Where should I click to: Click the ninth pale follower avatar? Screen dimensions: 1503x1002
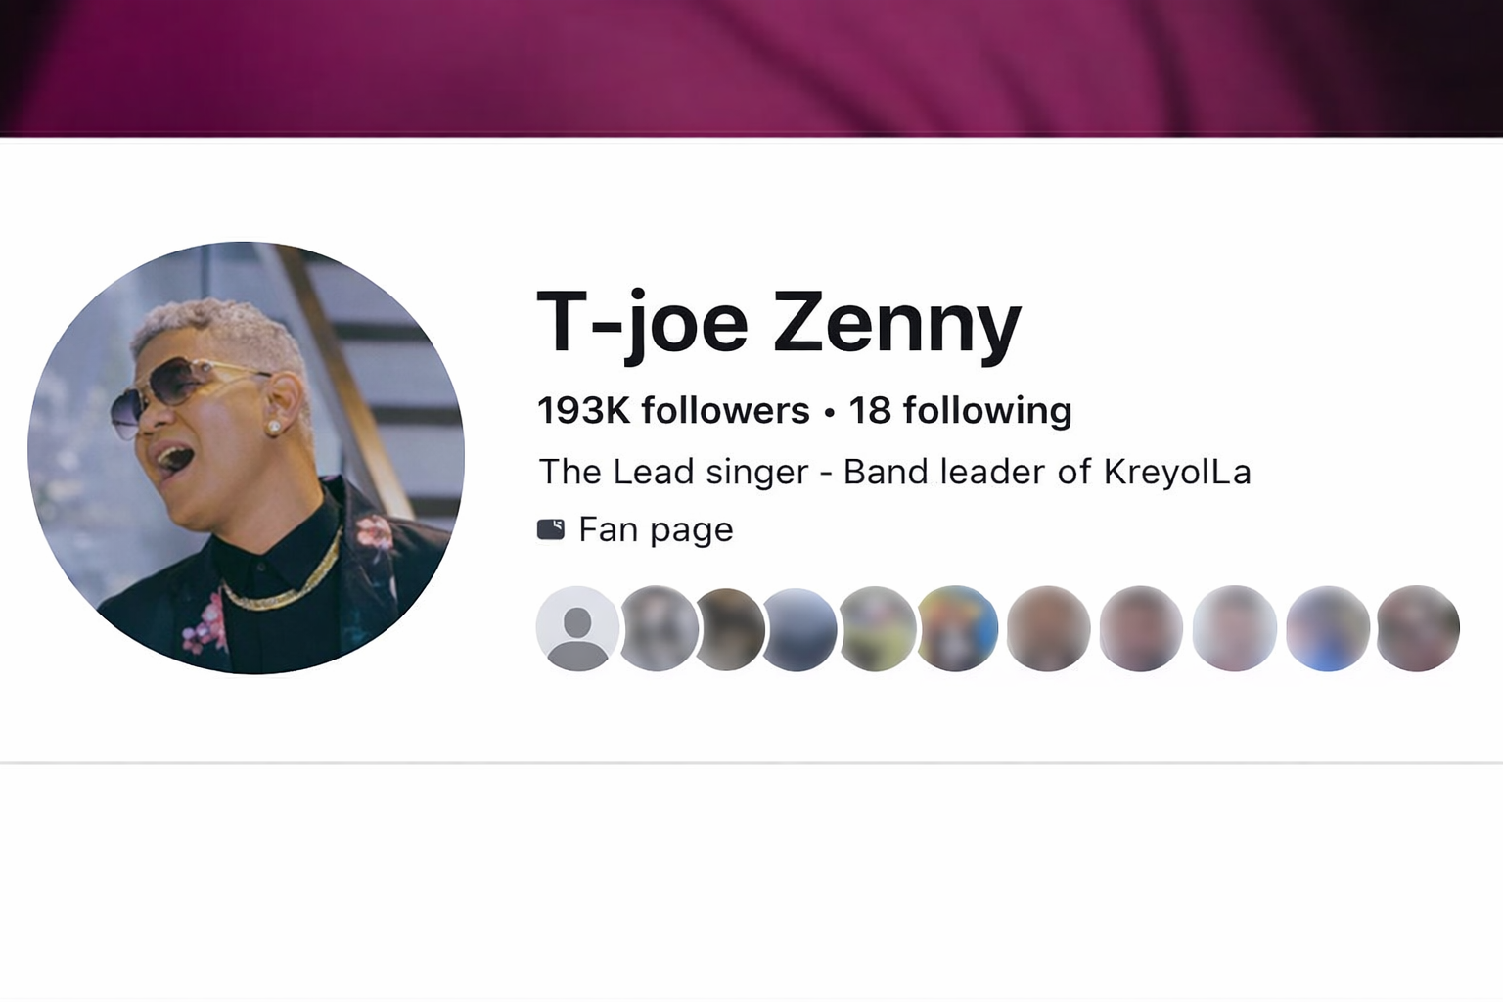pos(1234,628)
